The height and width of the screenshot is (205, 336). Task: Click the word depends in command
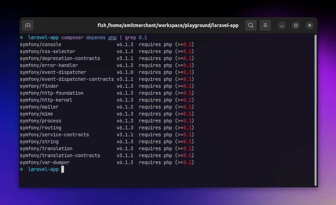tap(96, 37)
